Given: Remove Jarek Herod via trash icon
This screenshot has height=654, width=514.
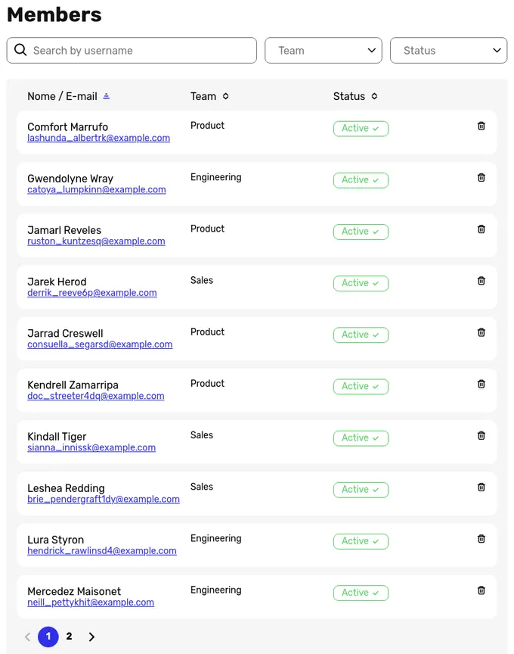Looking at the screenshot, I should click(x=481, y=281).
